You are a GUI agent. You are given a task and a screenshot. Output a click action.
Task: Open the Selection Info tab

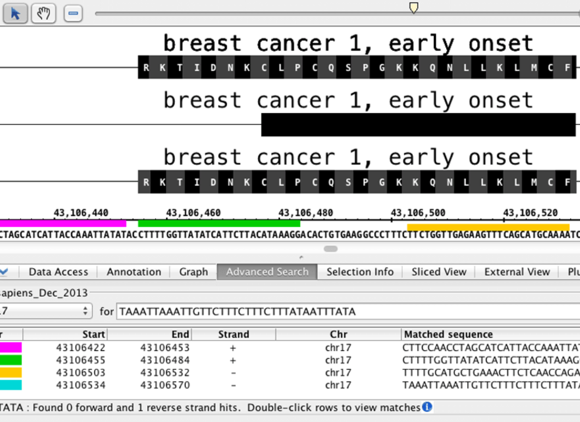[x=360, y=272]
